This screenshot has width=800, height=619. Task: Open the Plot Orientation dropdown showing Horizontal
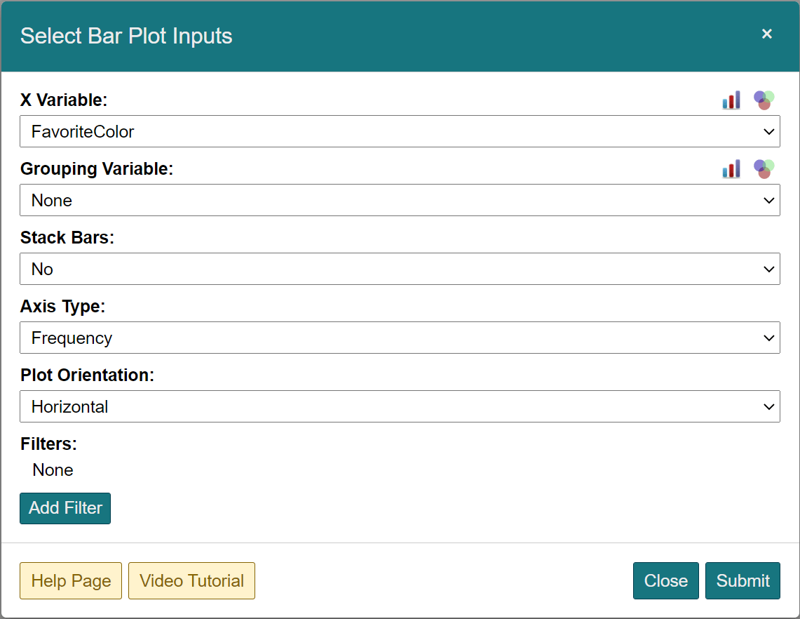coord(400,406)
